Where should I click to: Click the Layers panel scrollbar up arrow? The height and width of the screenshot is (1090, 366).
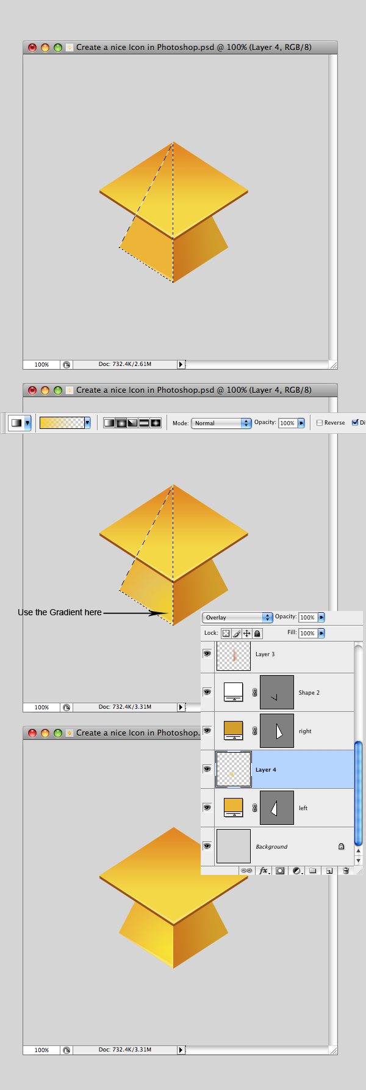[x=359, y=851]
